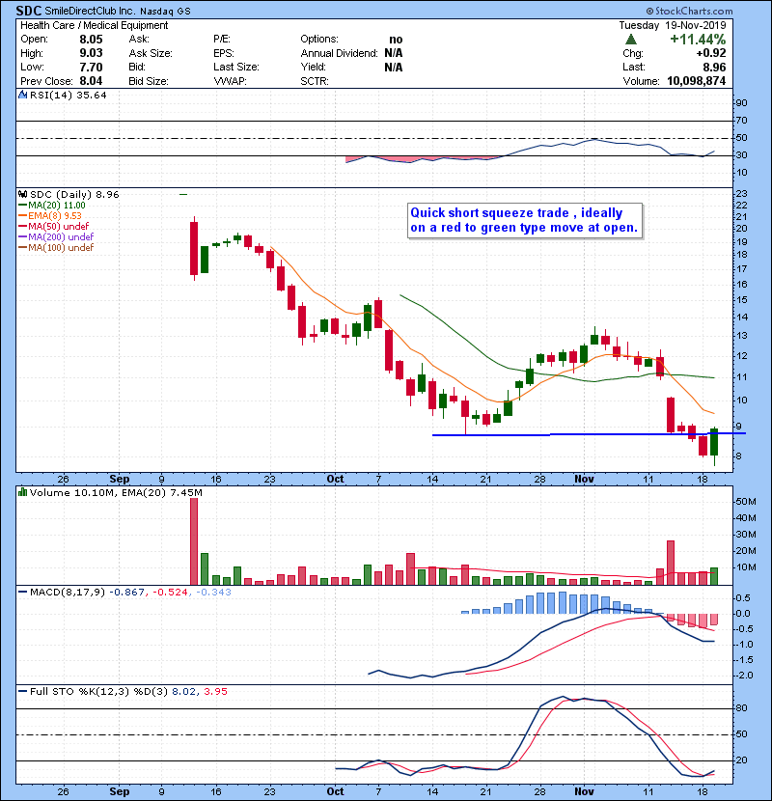Click the RSI(14) indicator icon
Screen dimensions: 772x801
coord(23,95)
